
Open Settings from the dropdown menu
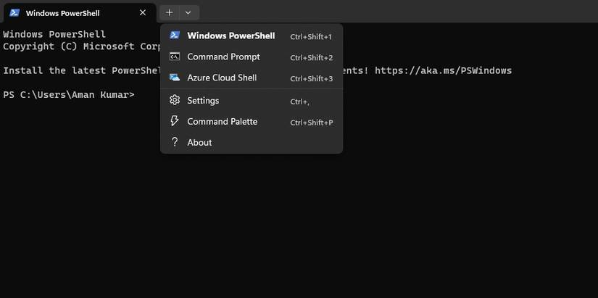(203, 100)
